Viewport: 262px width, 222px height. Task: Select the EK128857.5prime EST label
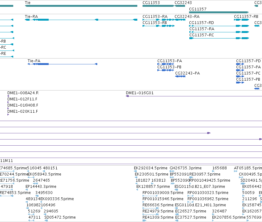[153, 187]
